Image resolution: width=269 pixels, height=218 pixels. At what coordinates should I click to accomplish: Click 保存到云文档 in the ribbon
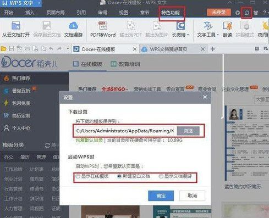click(x=47, y=29)
